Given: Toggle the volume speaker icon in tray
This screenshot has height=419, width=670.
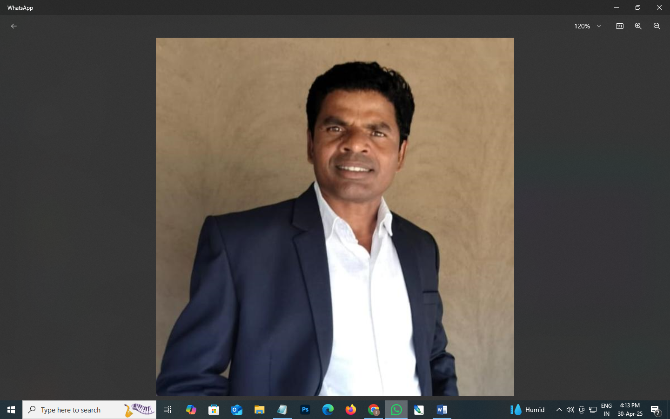Looking at the screenshot, I should (x=570, y=410).
